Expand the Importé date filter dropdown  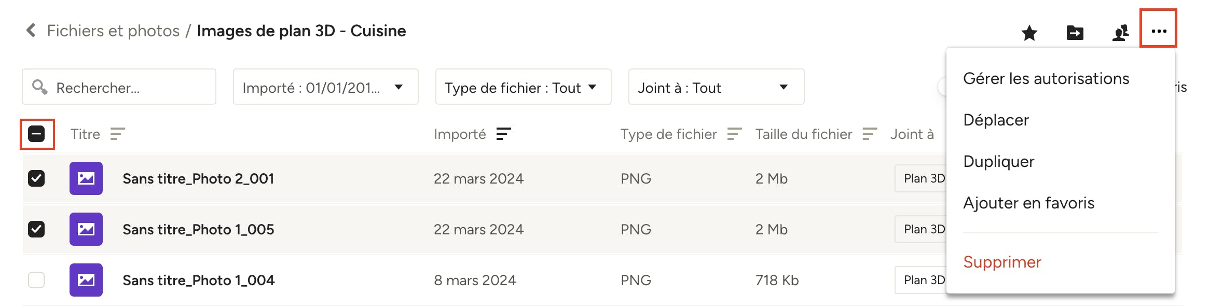pos(326,87)
